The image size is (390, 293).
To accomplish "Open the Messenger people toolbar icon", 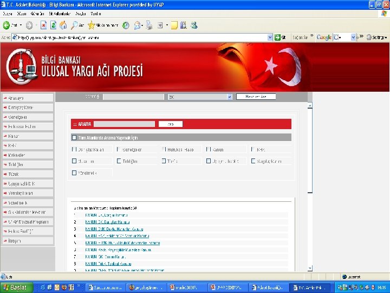I will coord(194,25).
